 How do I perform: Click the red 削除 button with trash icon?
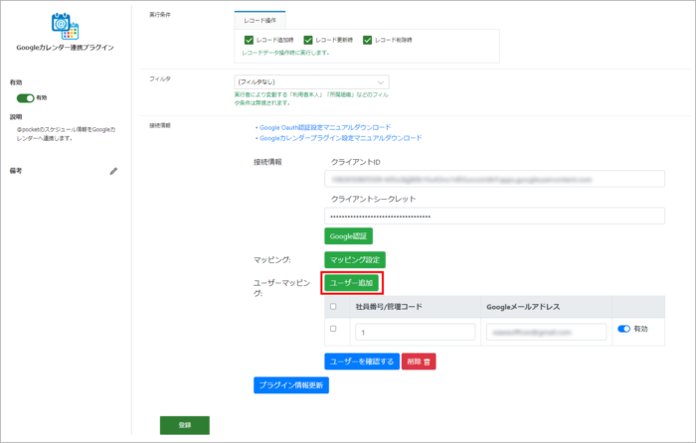click(x=419, y=362)
